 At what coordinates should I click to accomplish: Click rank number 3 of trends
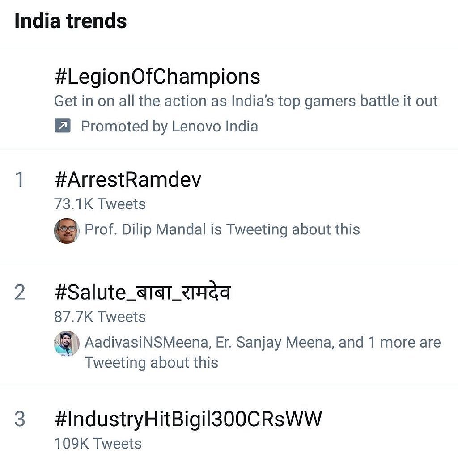20,420
